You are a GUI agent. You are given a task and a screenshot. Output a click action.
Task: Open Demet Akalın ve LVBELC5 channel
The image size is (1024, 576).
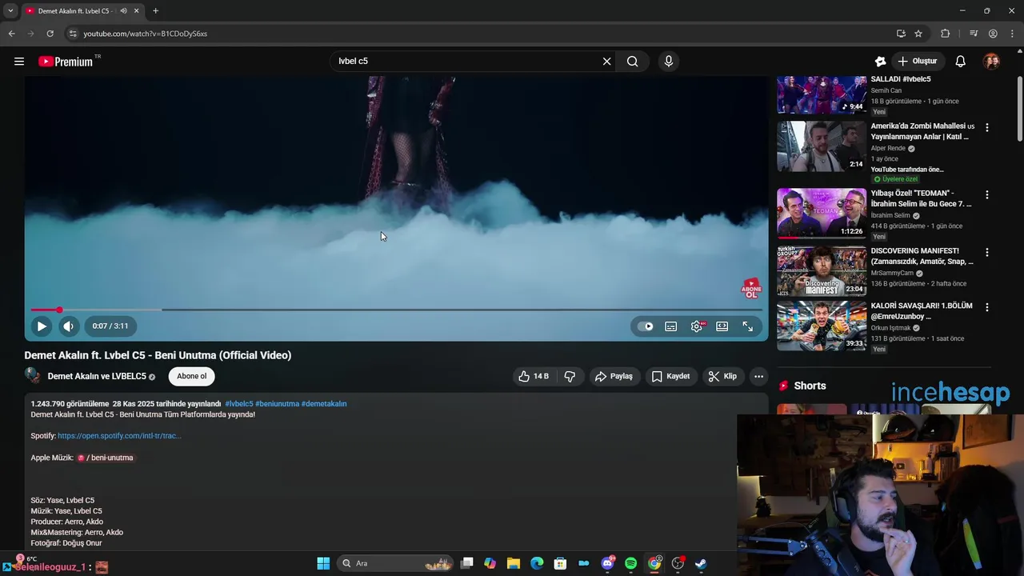pyautogui.click(x=97, y=376)
